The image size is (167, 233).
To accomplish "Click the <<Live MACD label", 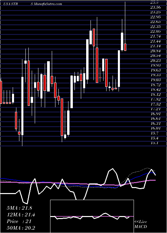I will tap(141, 224).
